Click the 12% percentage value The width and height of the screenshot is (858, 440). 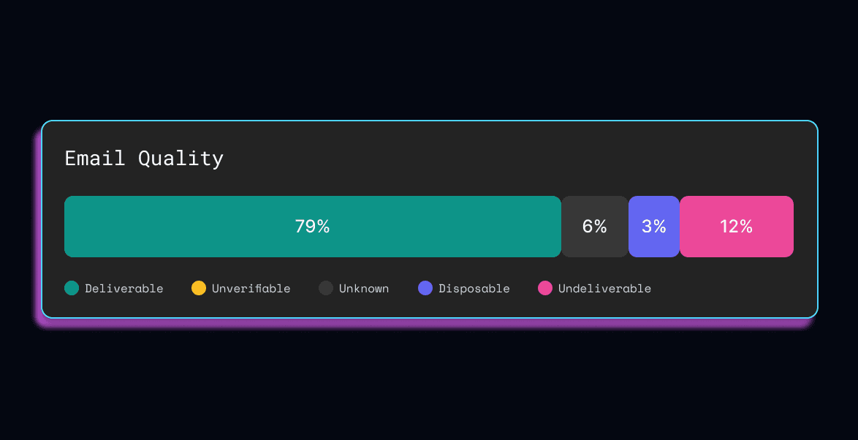point(736,227)
